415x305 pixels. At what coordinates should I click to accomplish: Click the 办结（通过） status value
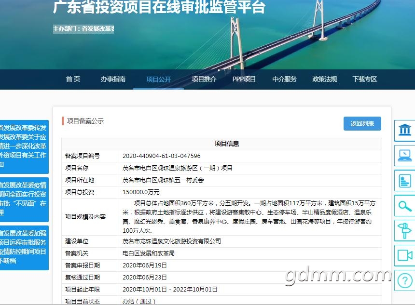(x=139, y=301)
